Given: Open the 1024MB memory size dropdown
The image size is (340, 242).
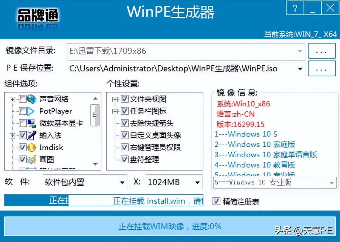Looking at the screenshot, I should coord(198,182).
